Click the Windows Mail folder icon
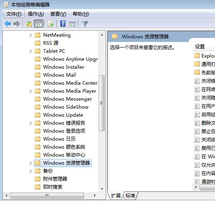The image size is (215, 201). point(38,75)
